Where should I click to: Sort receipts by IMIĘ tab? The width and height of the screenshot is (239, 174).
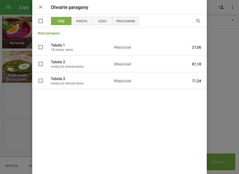(x=61, y=21)
